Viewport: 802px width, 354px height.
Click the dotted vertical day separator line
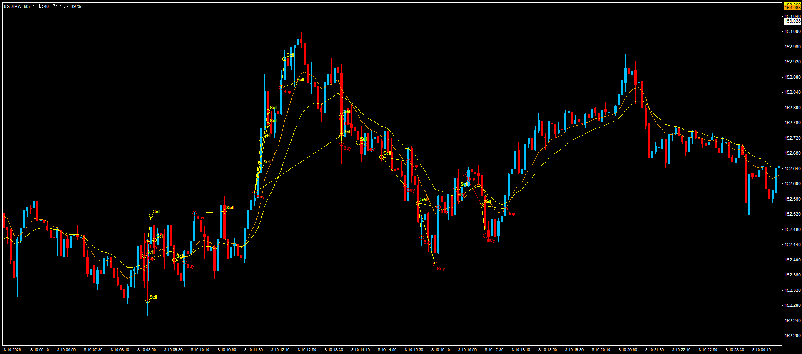[x=746, y=167]
